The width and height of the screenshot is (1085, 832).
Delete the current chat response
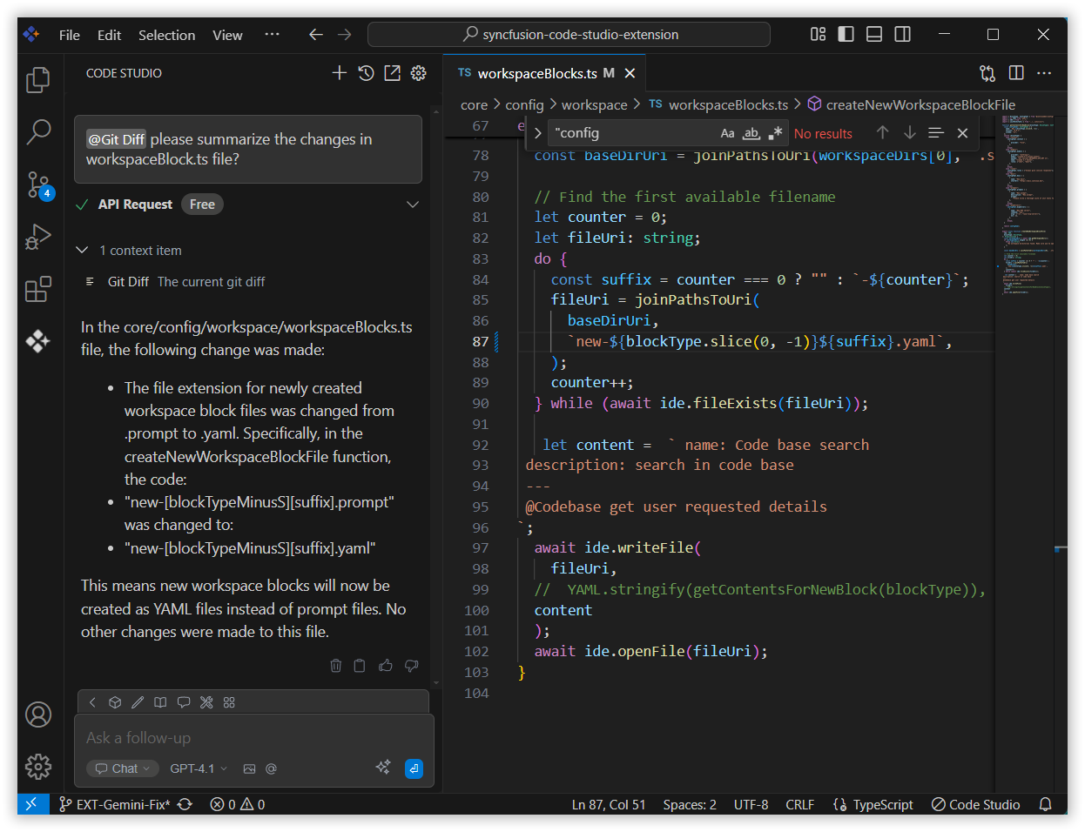pos(335,665)
